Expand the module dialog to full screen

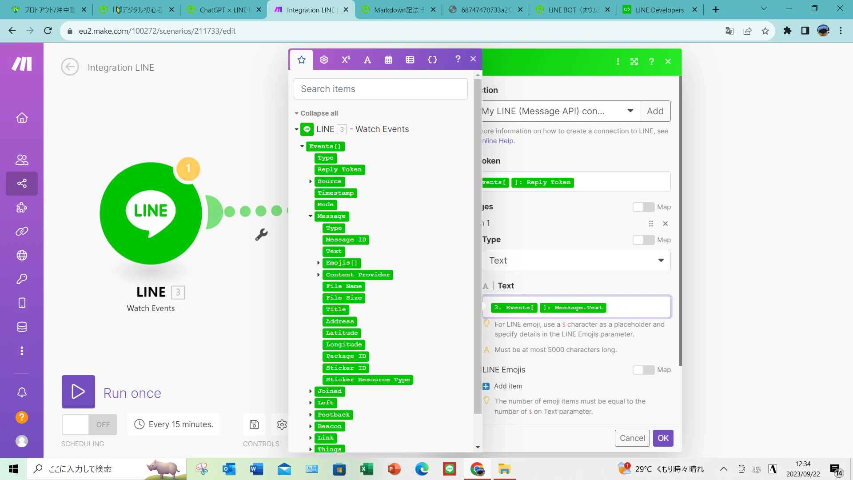pyautogui.click(x=634, y=62)
